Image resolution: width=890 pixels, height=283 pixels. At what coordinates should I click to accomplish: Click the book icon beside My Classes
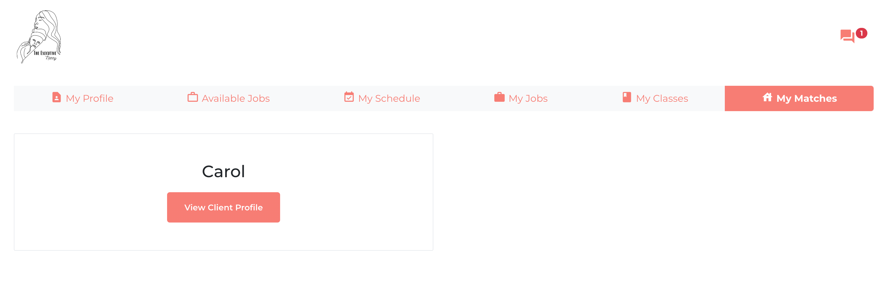(627, 97)
